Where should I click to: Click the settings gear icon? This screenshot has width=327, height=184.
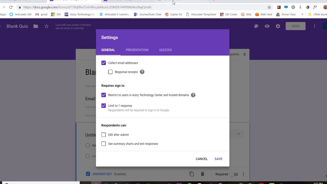coord(278,26)
